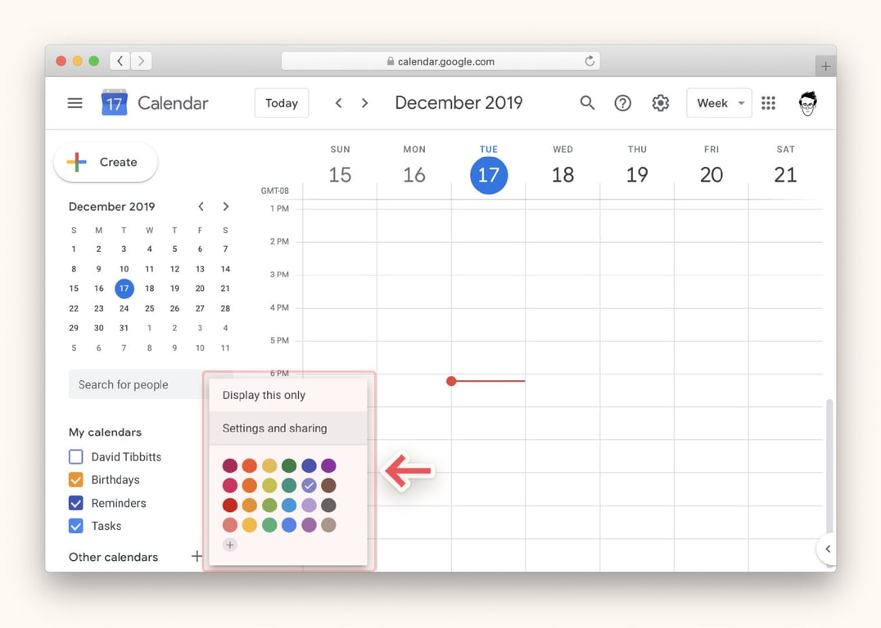Click the Create button
This screenshot has height=628, width=881.
(106, 162)
